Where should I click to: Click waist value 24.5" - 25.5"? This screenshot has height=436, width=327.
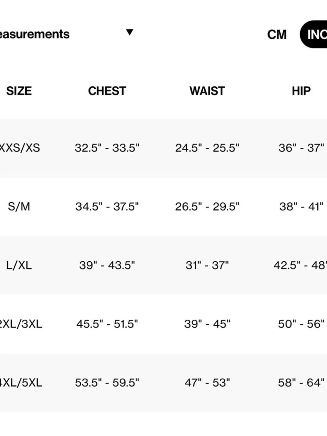207,148
